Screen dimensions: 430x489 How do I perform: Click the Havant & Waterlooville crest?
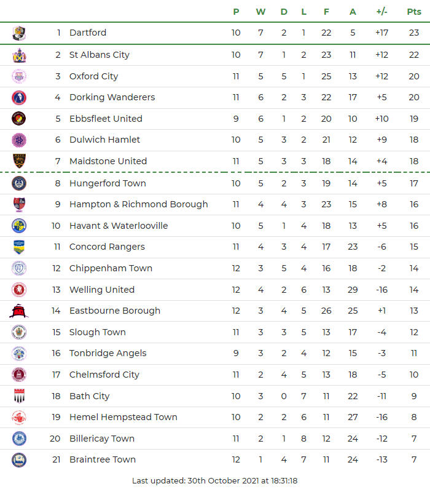click(19, 226)
